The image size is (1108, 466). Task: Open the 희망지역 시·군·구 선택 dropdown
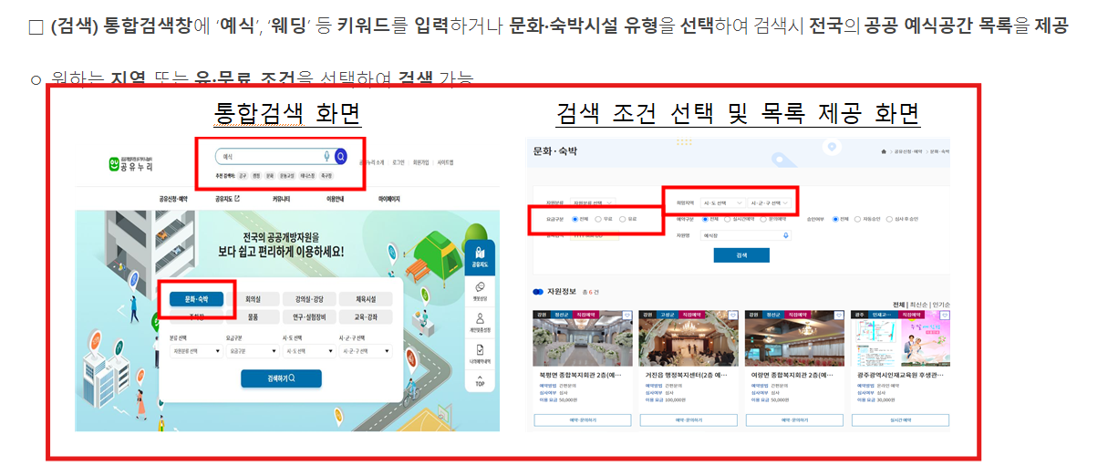click(x=769, y=202)
